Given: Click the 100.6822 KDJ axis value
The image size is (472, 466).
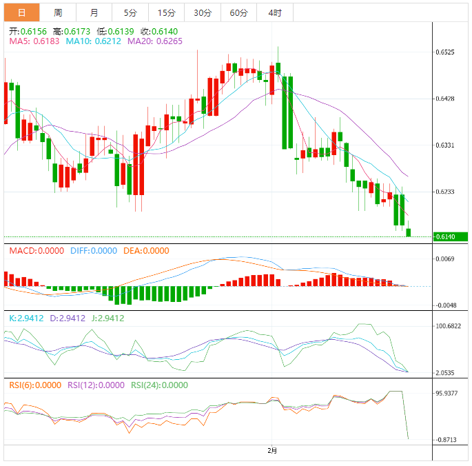Looking at the screenshot, I should pos(448,326).
